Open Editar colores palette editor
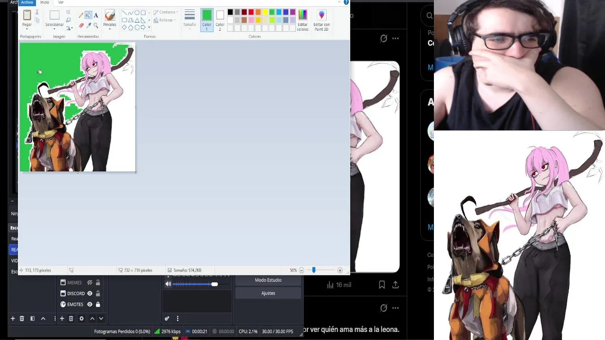The height and width of the screenshot is (340, 605). point(302,20)
